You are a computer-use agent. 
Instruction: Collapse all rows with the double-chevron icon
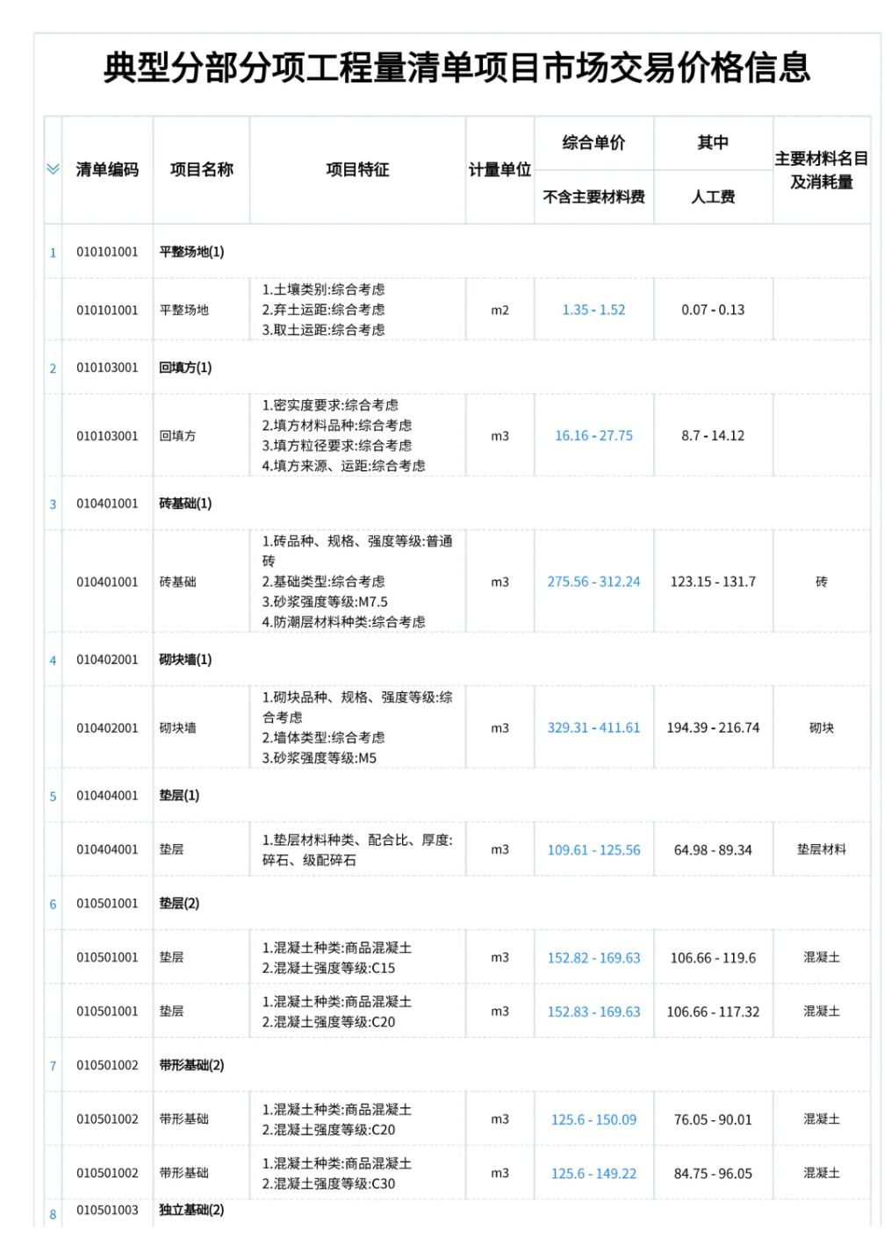coord(53,169)
